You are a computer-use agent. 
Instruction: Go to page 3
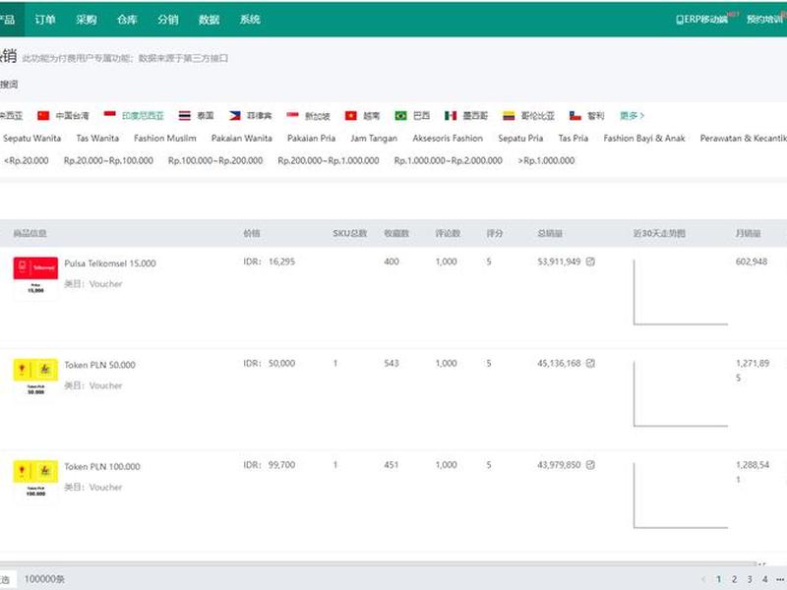tap(750, 579)
